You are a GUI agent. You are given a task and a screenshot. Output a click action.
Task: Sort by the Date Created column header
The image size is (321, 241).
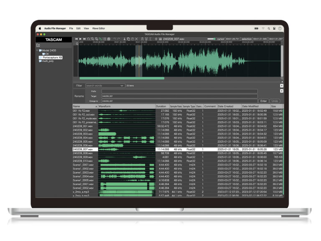pyautogui.click(x=229, y=106)
